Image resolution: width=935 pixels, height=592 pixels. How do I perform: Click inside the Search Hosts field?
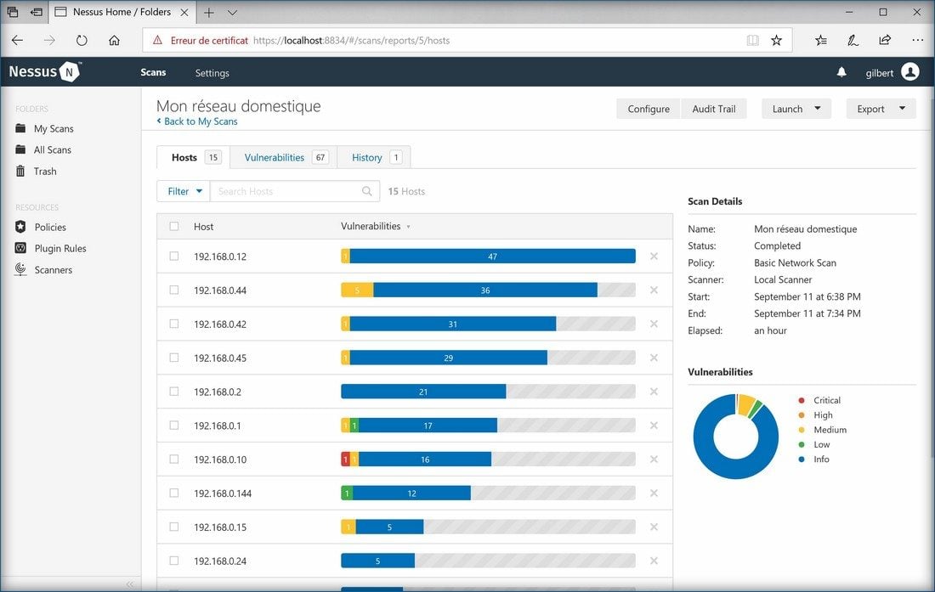286,191
